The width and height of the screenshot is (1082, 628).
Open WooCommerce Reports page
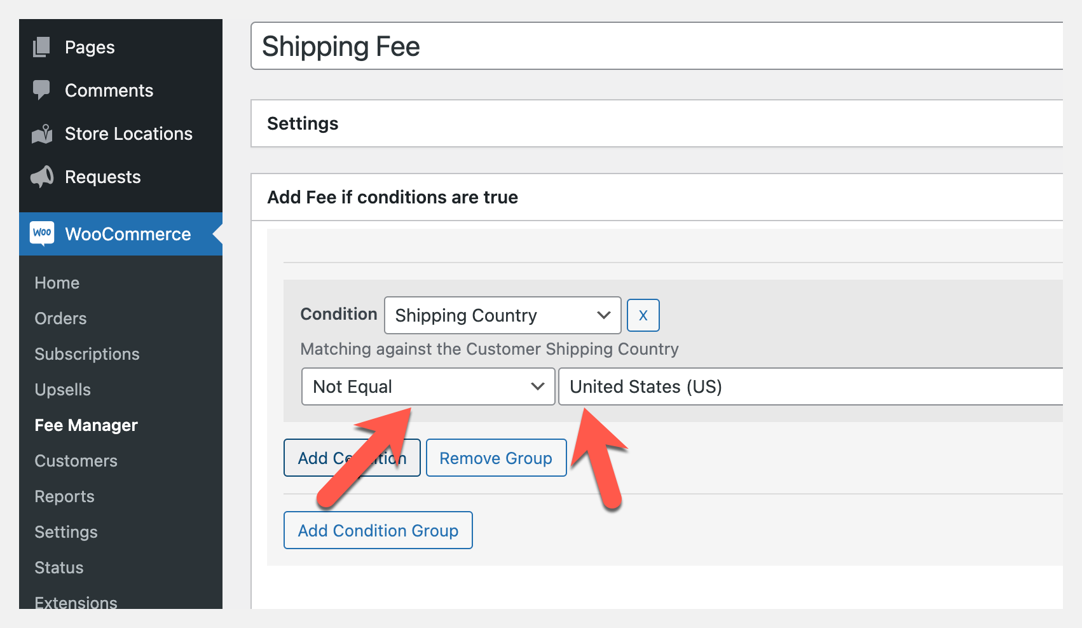pyautogui.click(x=64, y=496)
